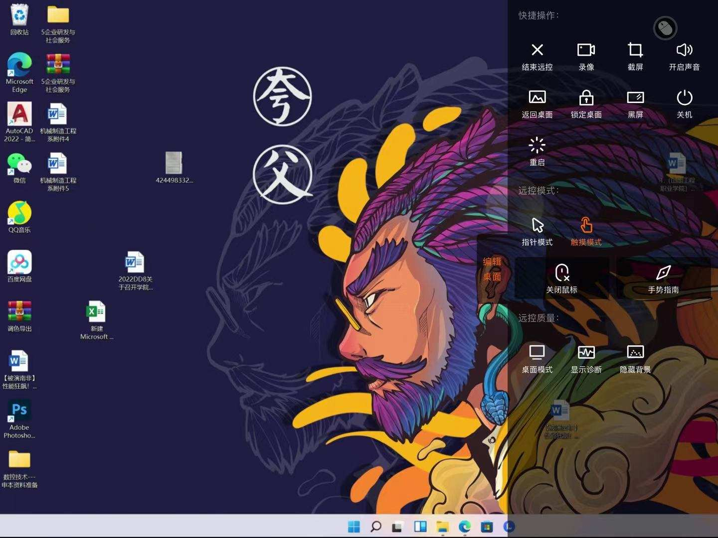Turn on sound with 开启声音
This screenshot has height=538, width=718.
[x=684, y=56]
